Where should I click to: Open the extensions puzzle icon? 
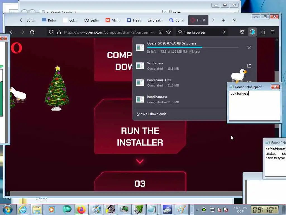pyautogui.click(x=263, y=32)
